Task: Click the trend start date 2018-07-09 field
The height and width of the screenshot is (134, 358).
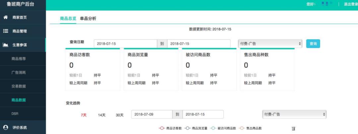Action: pos(152,114)
